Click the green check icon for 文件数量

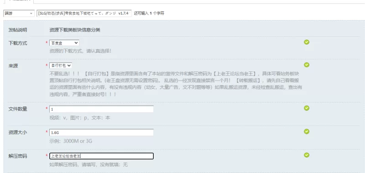[307, 108]
